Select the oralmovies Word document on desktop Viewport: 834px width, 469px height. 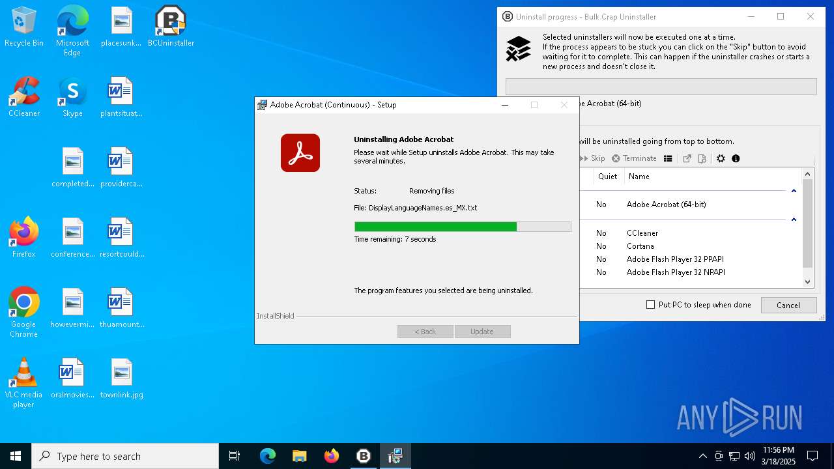[x=73, y=379]
